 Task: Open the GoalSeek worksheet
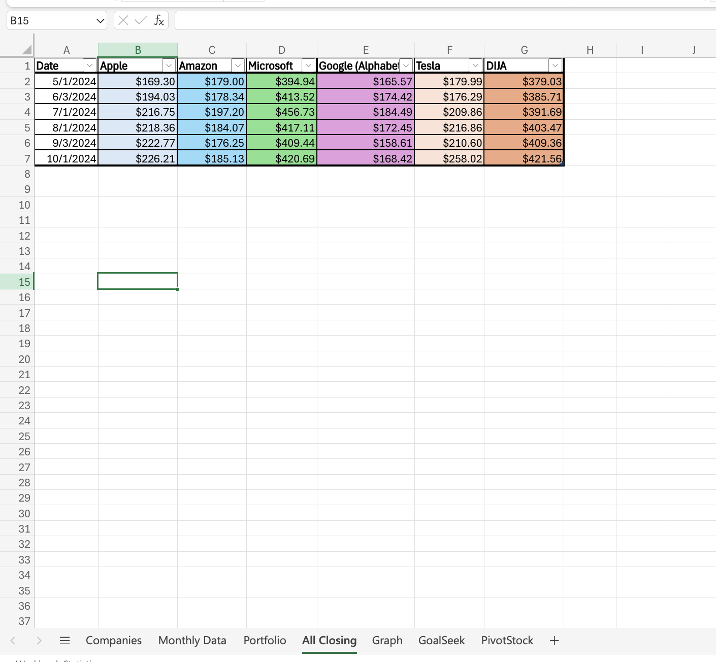click(441, 640)
